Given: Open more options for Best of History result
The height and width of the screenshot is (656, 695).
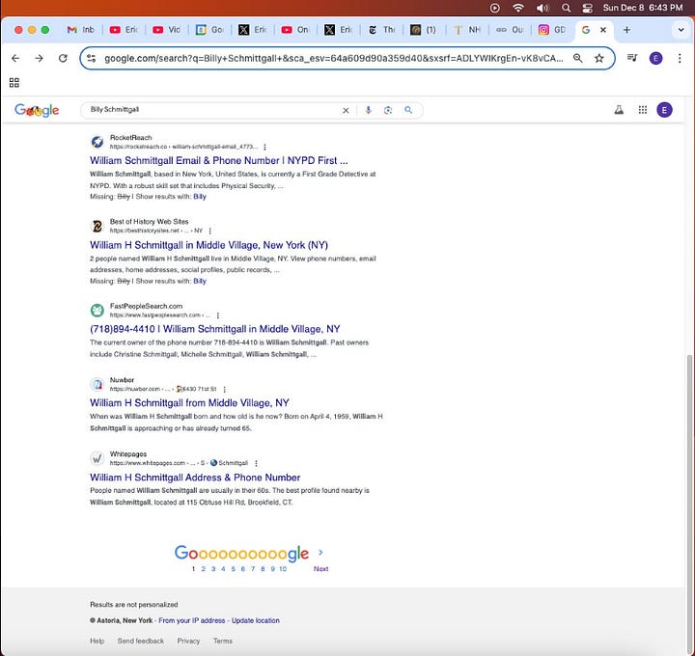Looking at the screenshot, I should [x=209, y=231].
